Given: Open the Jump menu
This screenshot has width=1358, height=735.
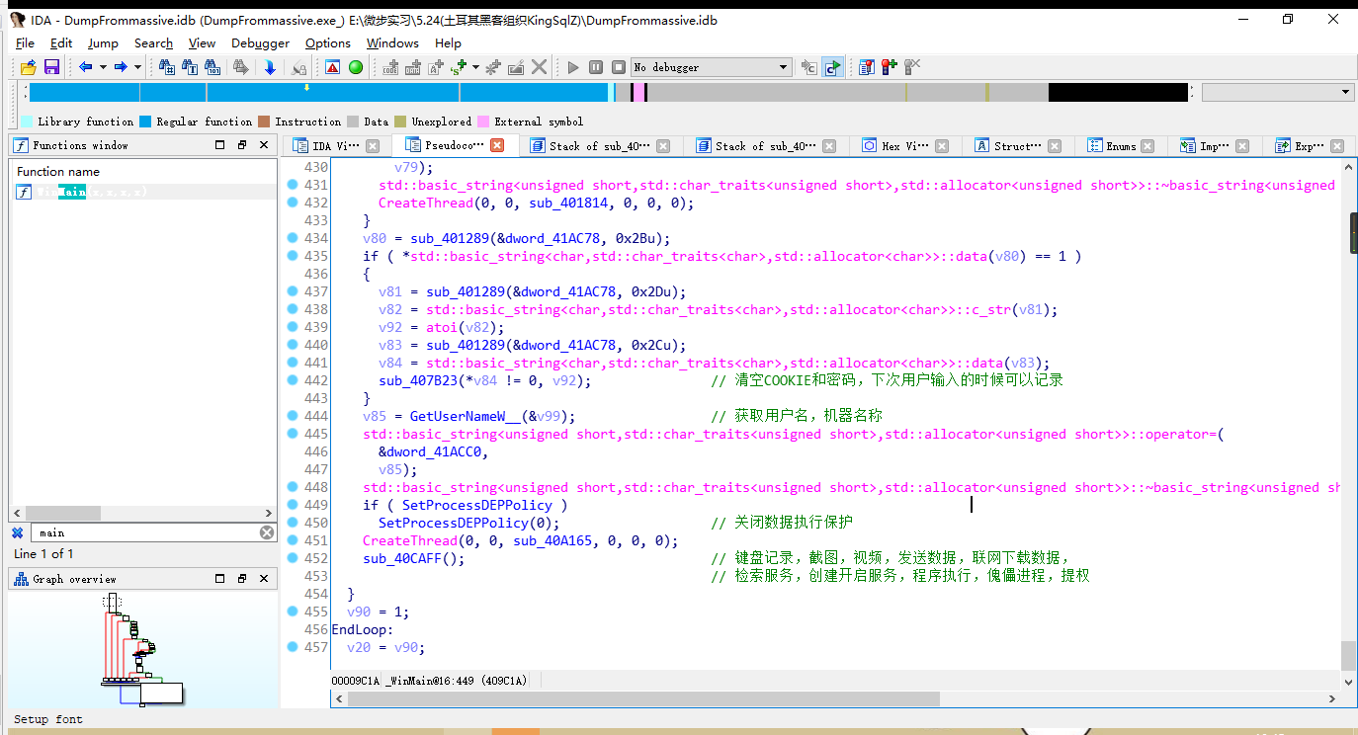Looking at the screenshot, I should click(x=103, y=43).
